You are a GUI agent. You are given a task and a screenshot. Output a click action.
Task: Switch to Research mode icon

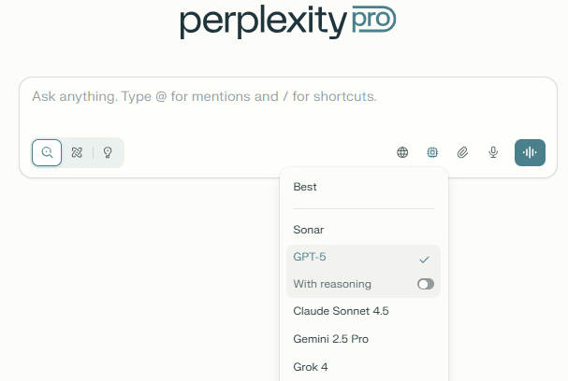[x=77, y=152]
